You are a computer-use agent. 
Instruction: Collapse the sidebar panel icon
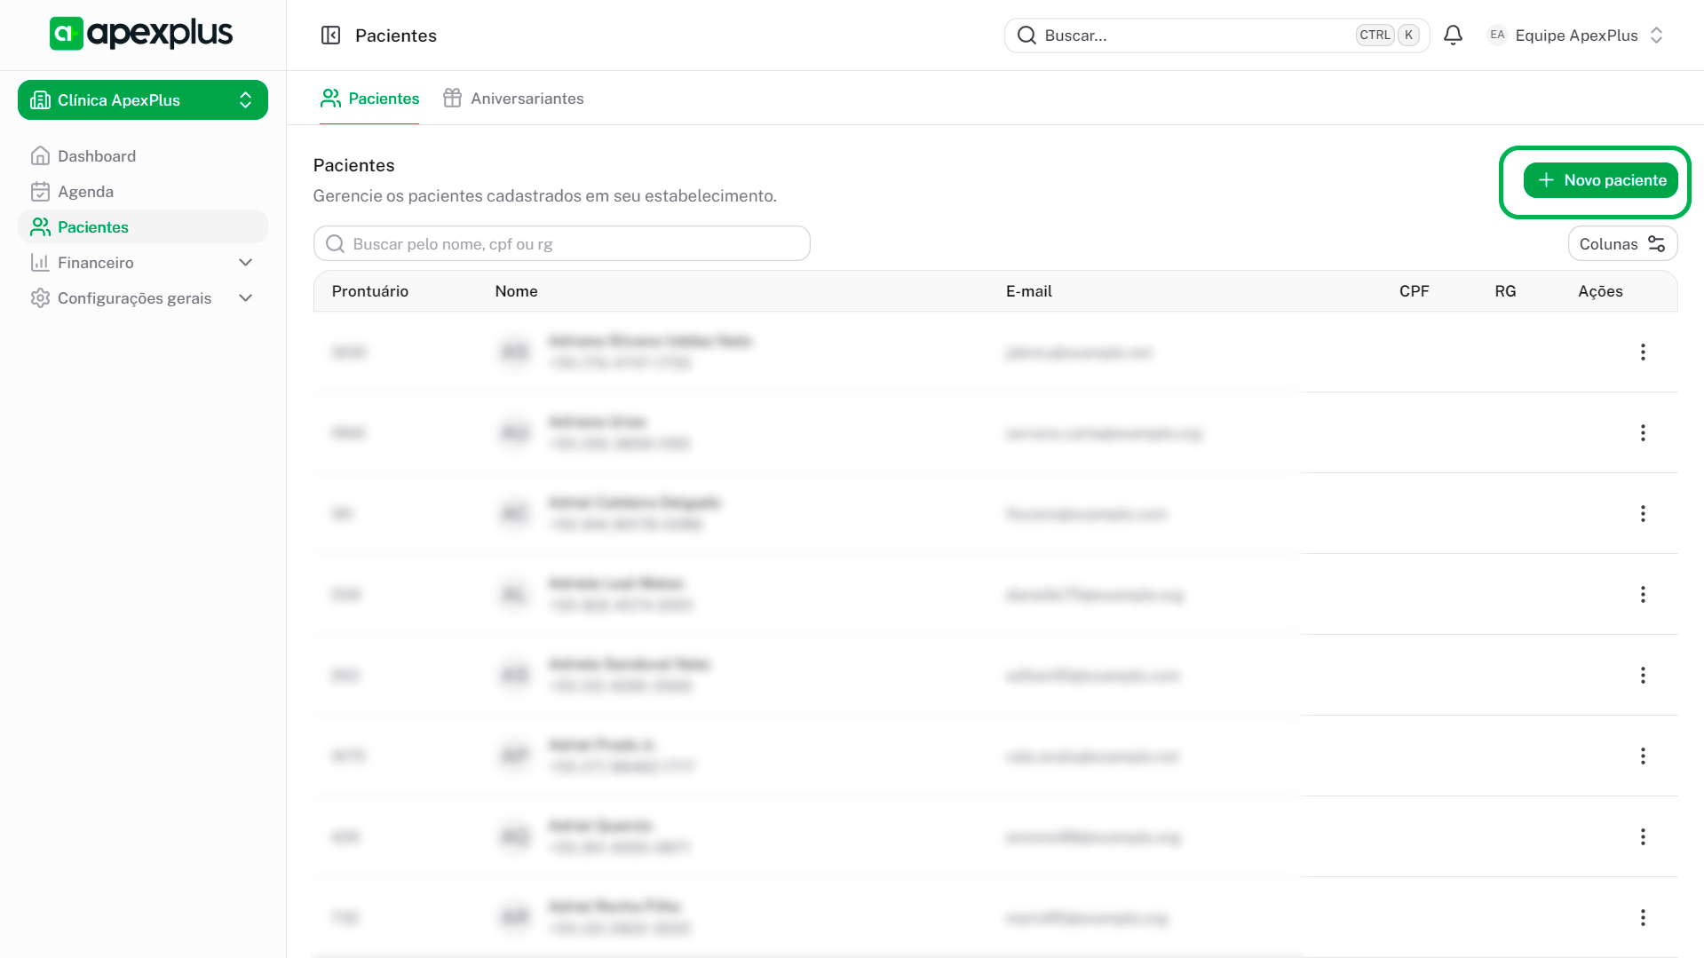coord(330,36)
